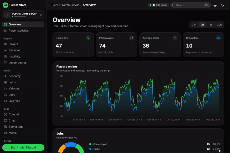Image resolution: width=230 pixels, height=153 pixels.
Task: Click TGIANN Demo Server breadcrumb link
Action: coord(65,5)
